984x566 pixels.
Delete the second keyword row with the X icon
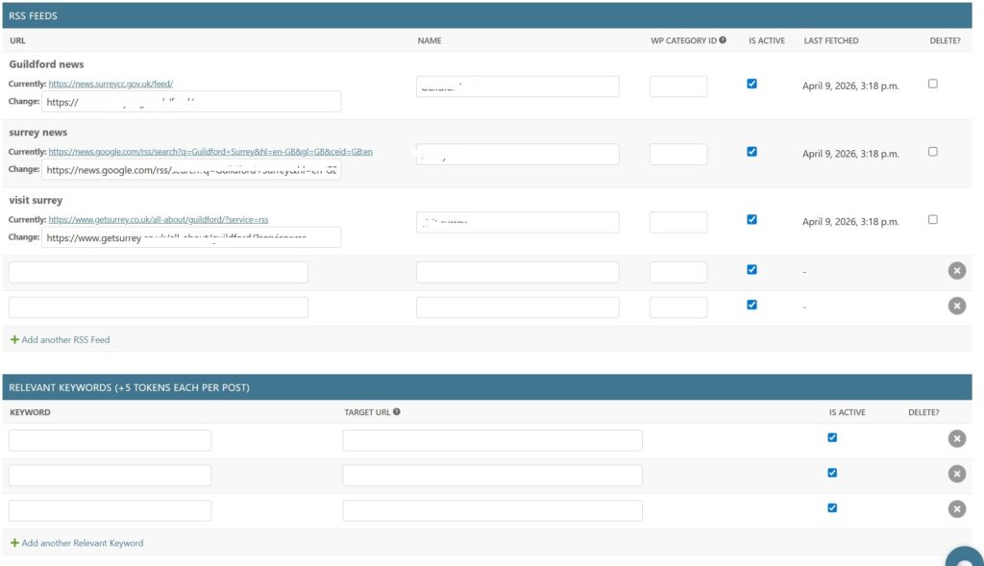pos(957,473)
